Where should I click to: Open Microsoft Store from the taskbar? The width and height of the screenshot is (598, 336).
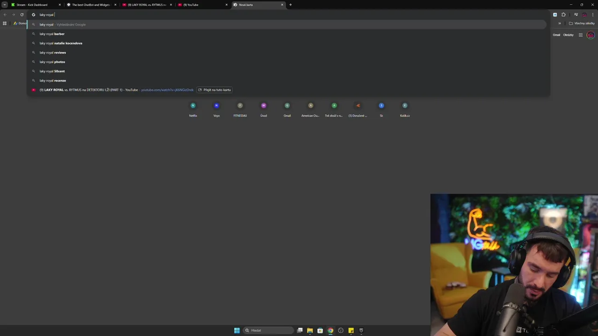click(x=320, y=330)
